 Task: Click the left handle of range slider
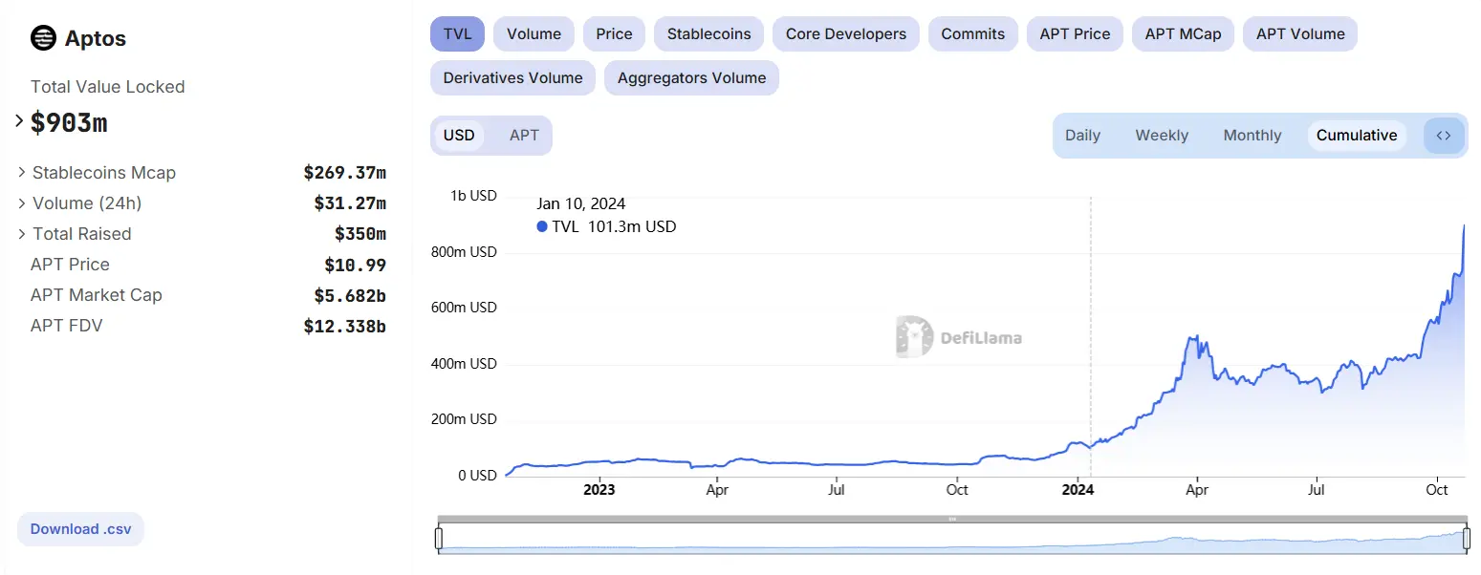click(x=439, y=539)
